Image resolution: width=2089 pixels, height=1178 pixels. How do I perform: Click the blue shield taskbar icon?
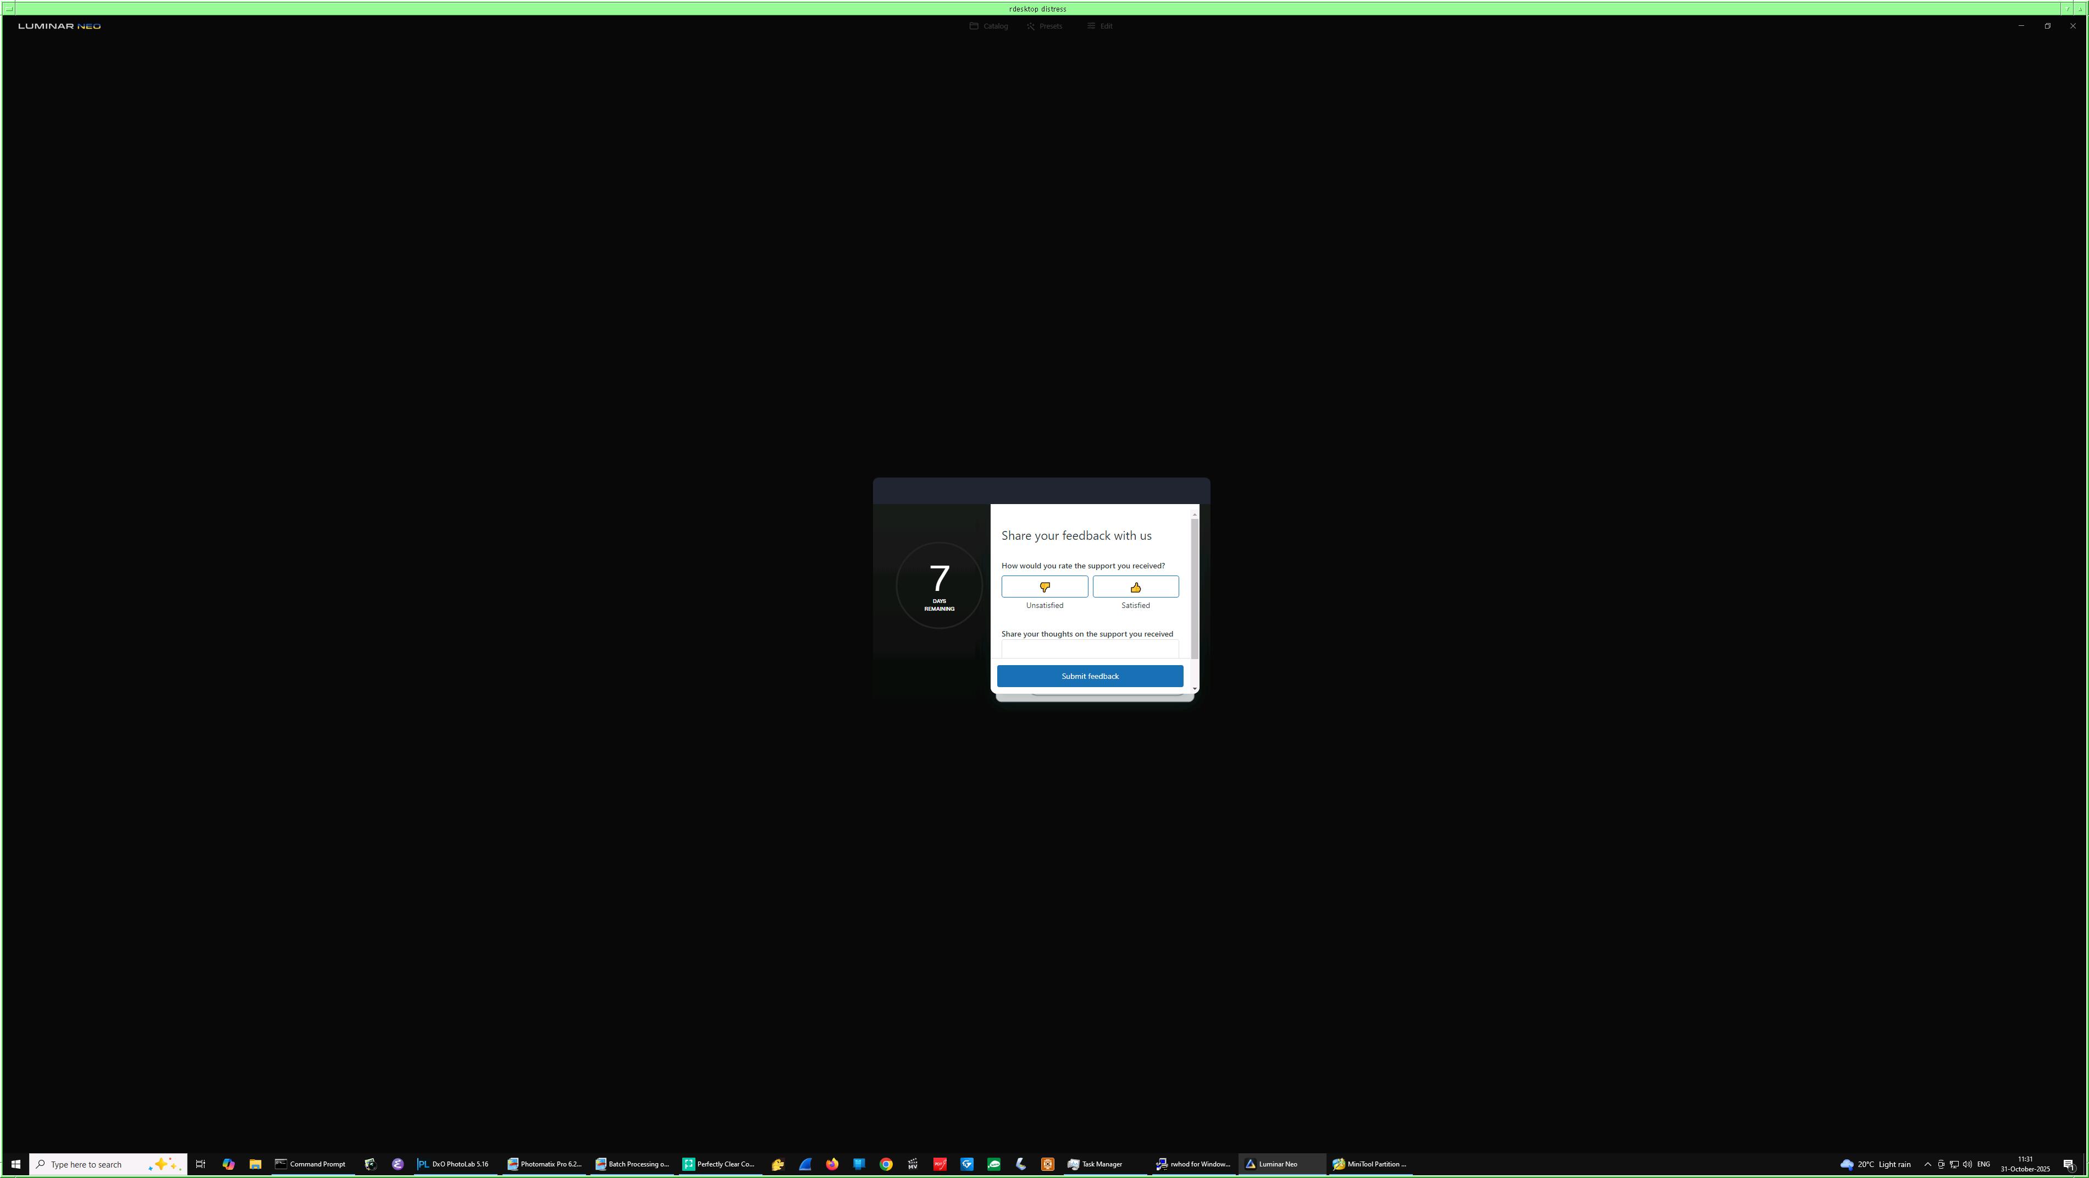(966, 1164)
